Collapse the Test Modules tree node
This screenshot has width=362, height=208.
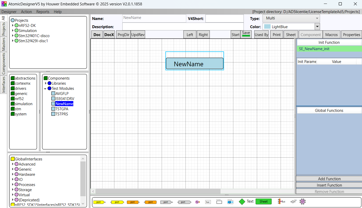coord(46,89)
